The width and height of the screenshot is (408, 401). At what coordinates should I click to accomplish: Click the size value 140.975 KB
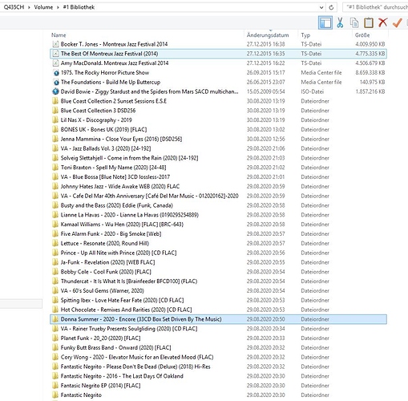pos(372,82)
